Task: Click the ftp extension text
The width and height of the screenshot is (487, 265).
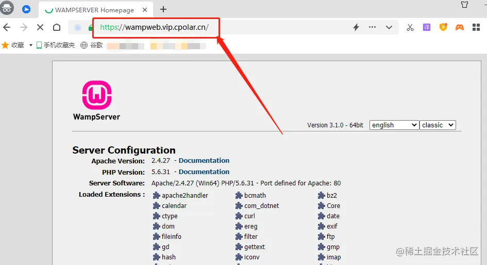Action: click(x=330, y=237)
